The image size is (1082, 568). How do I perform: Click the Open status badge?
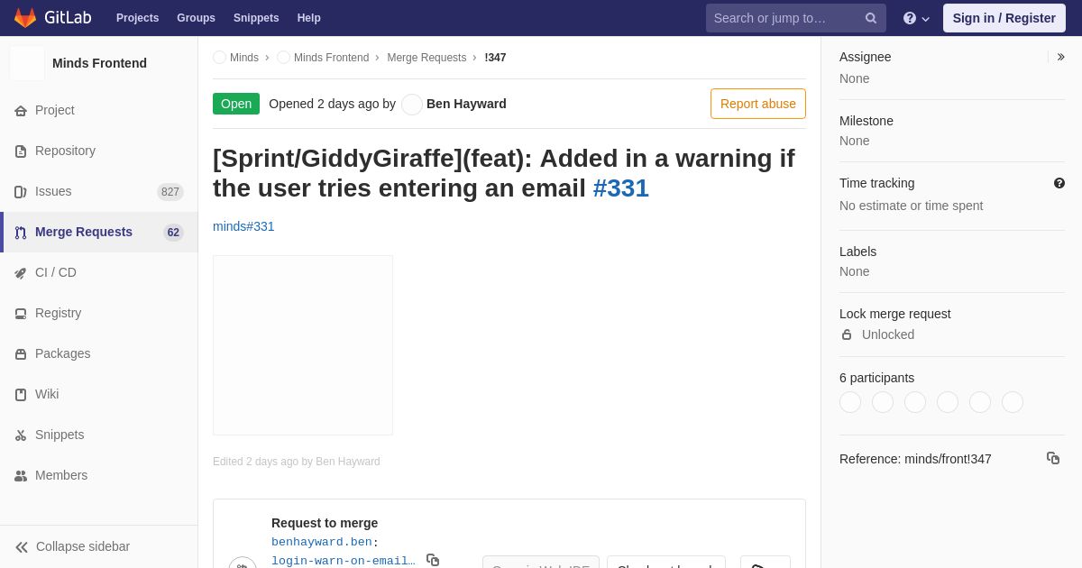pyautogui.click(x=236, y=104)
